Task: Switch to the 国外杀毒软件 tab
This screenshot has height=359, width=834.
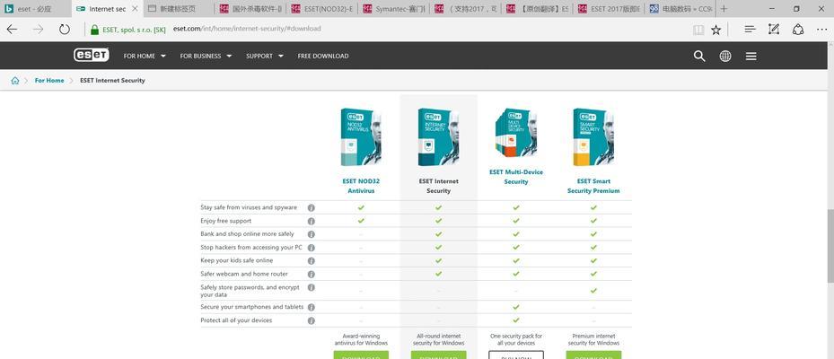Action: [x=250, y=9]
